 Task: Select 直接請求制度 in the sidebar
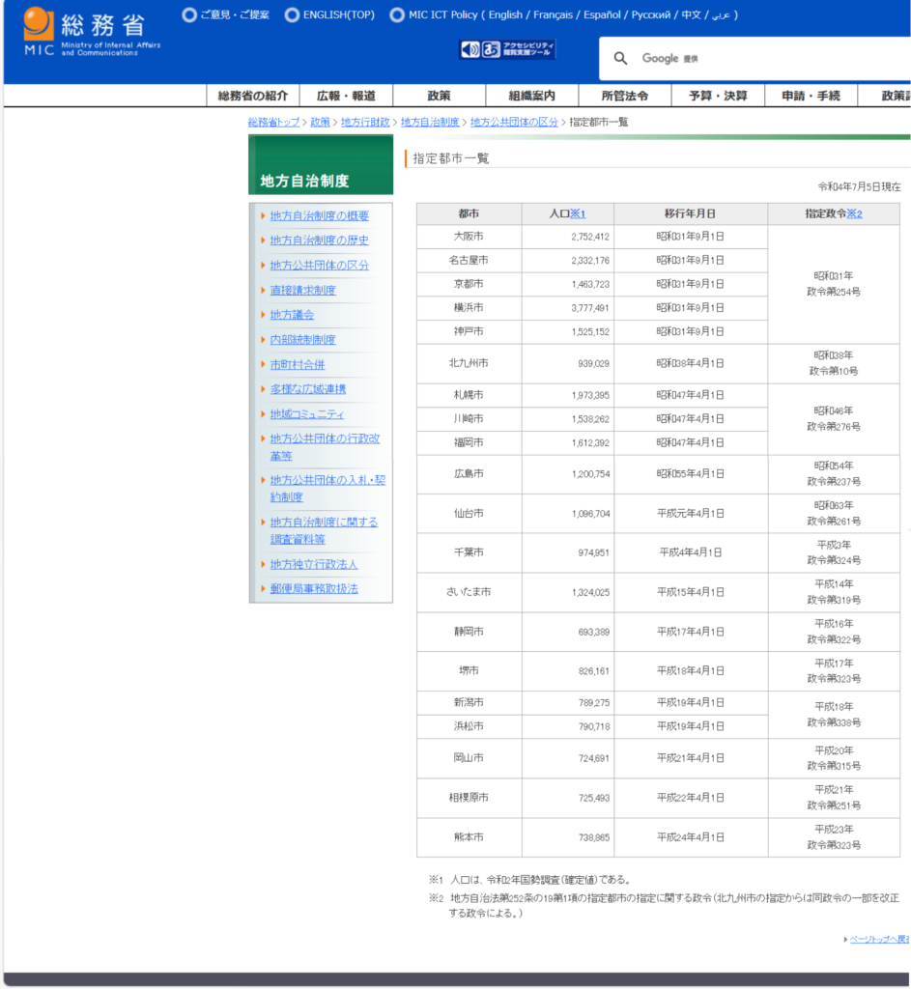tap(303, 290)
